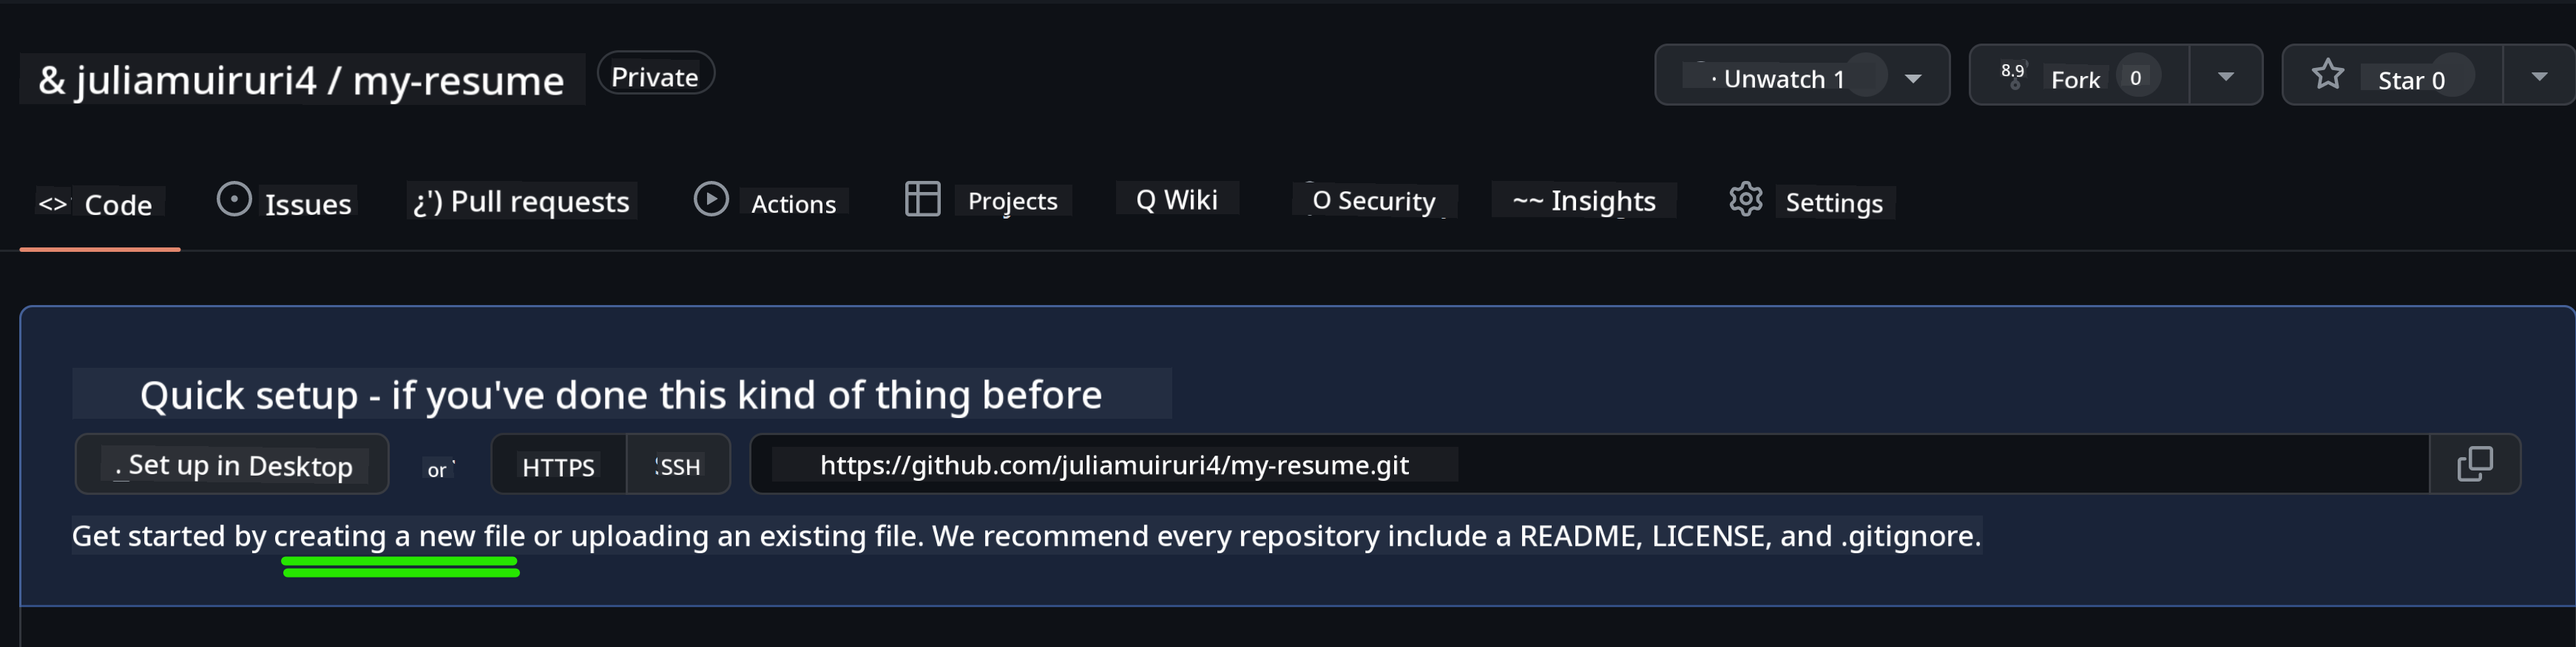Click the Projects table icon

pos(922,199)
